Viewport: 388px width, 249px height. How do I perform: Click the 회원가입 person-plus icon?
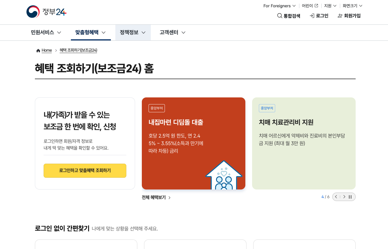(x=340, y=16)
